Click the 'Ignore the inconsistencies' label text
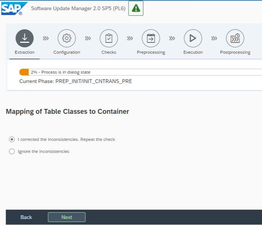 pos(44,151)
